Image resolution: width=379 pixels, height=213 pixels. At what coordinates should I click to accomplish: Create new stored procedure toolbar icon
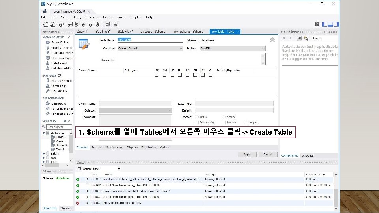click(92, 24)
